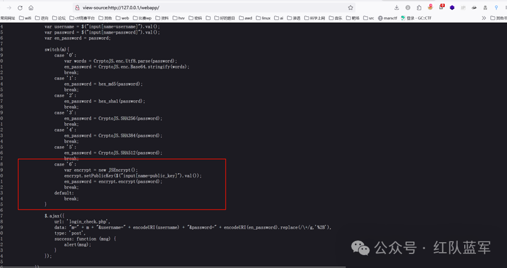This screenshot has height=268, width=507.
Task: Click the site security icon in address bar
Action: click(x=77, y=8)
